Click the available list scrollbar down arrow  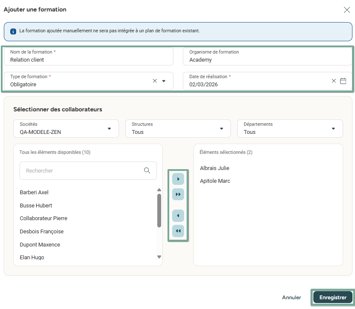pos(159,257)
